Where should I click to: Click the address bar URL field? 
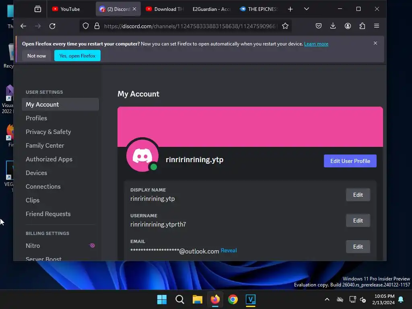[x=190, y=26]
